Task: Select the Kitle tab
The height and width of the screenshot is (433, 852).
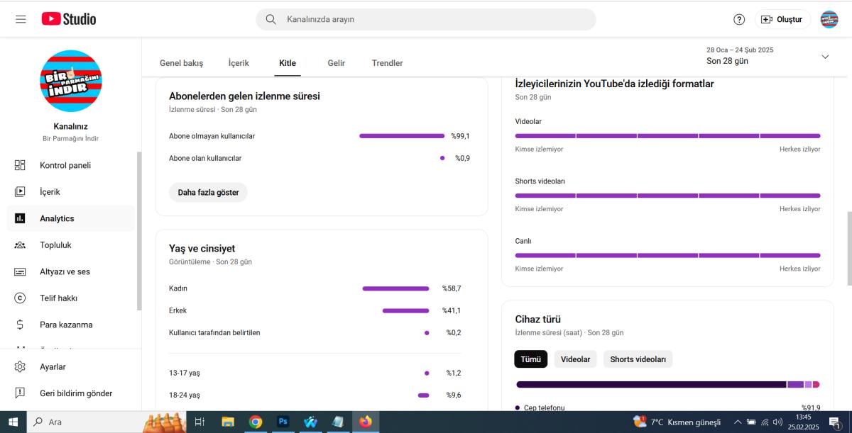Action: tap(288, 63)
